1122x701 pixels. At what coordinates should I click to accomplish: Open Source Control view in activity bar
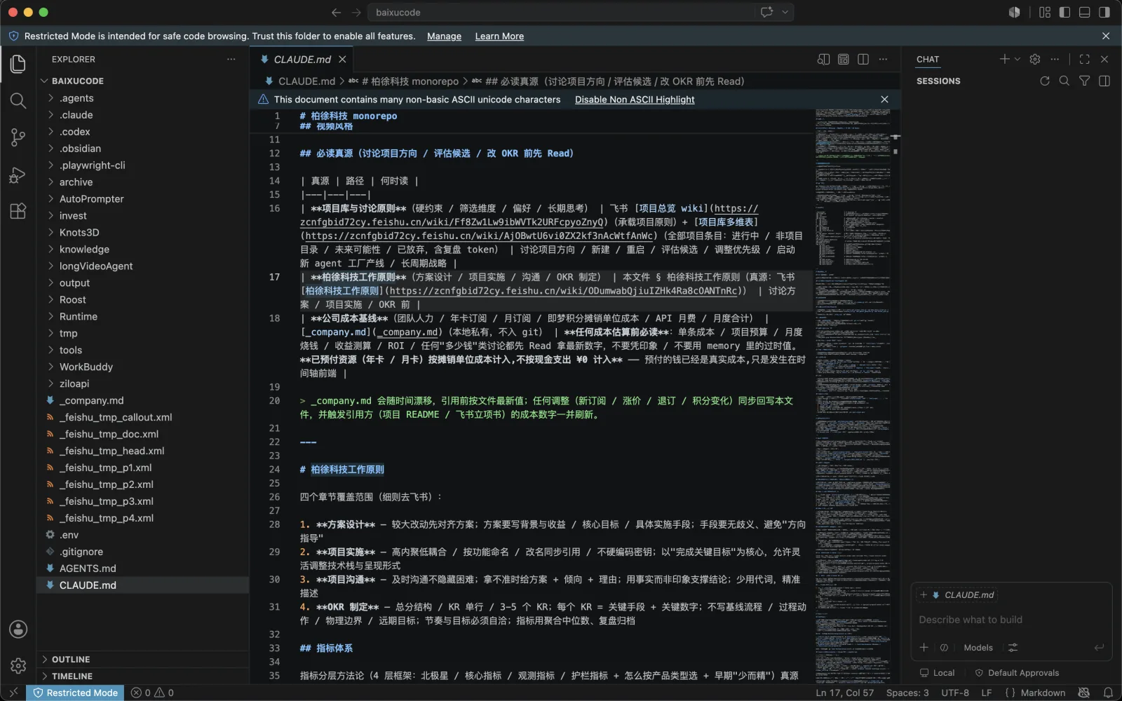click(x=18, y=137)
